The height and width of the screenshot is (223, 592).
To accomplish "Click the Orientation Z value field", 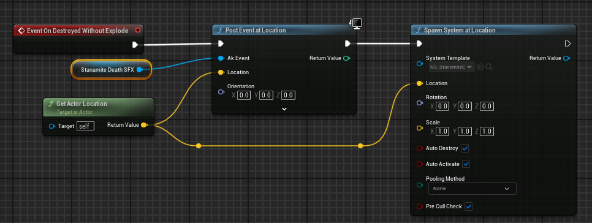I will pyautogui.click(x=289, y=95).
